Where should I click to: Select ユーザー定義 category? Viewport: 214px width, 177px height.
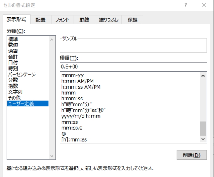tap(28, 104)
